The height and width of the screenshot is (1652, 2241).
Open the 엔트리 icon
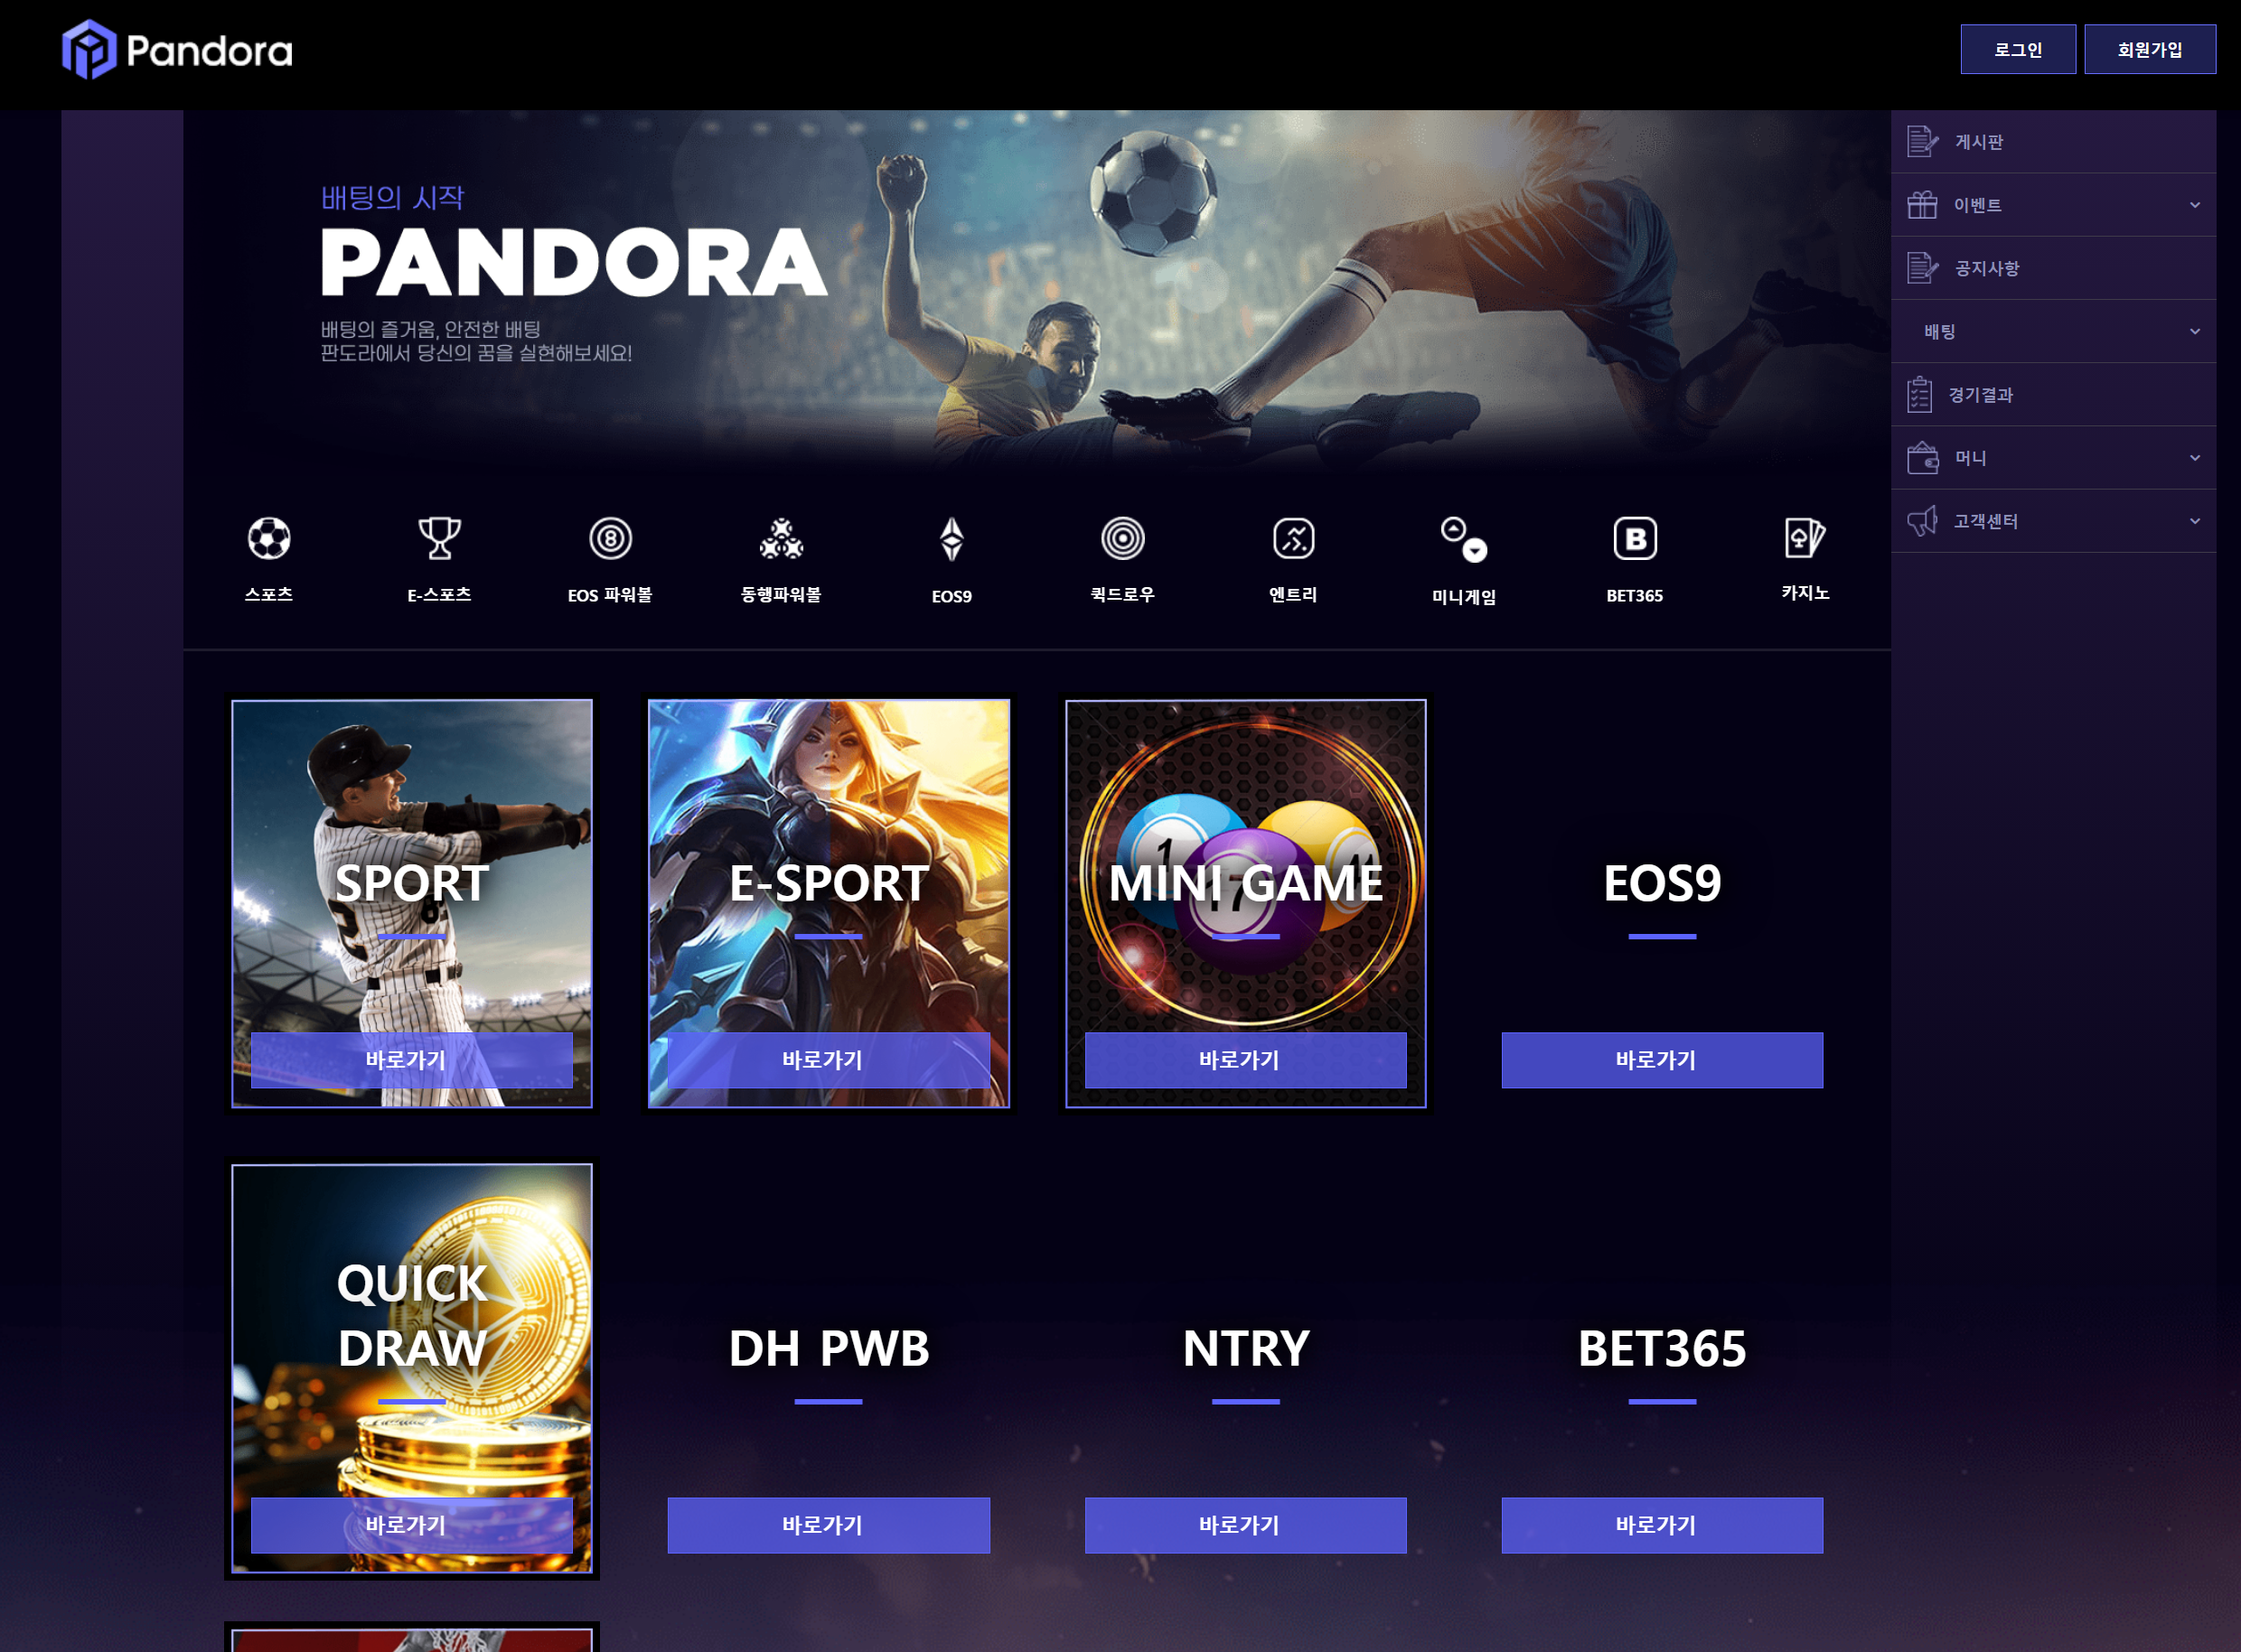1294,538
